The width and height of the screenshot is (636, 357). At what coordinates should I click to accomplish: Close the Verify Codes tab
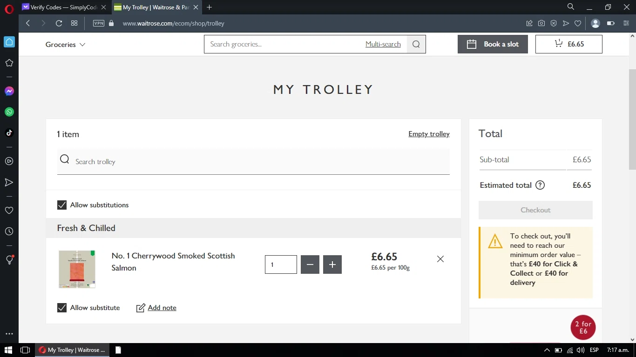click(x=103, y=7)
